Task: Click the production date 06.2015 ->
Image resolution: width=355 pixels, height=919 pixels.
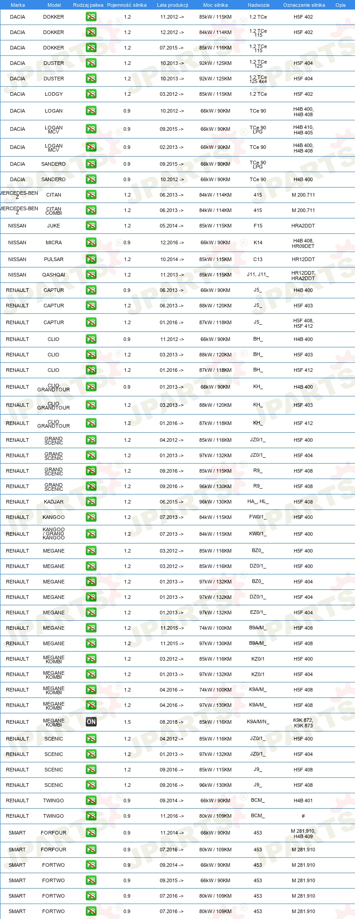Action: (172, 502)
